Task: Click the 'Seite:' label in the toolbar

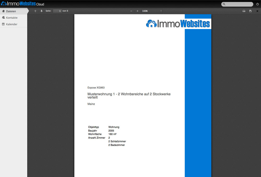Action: click(49, 11)
